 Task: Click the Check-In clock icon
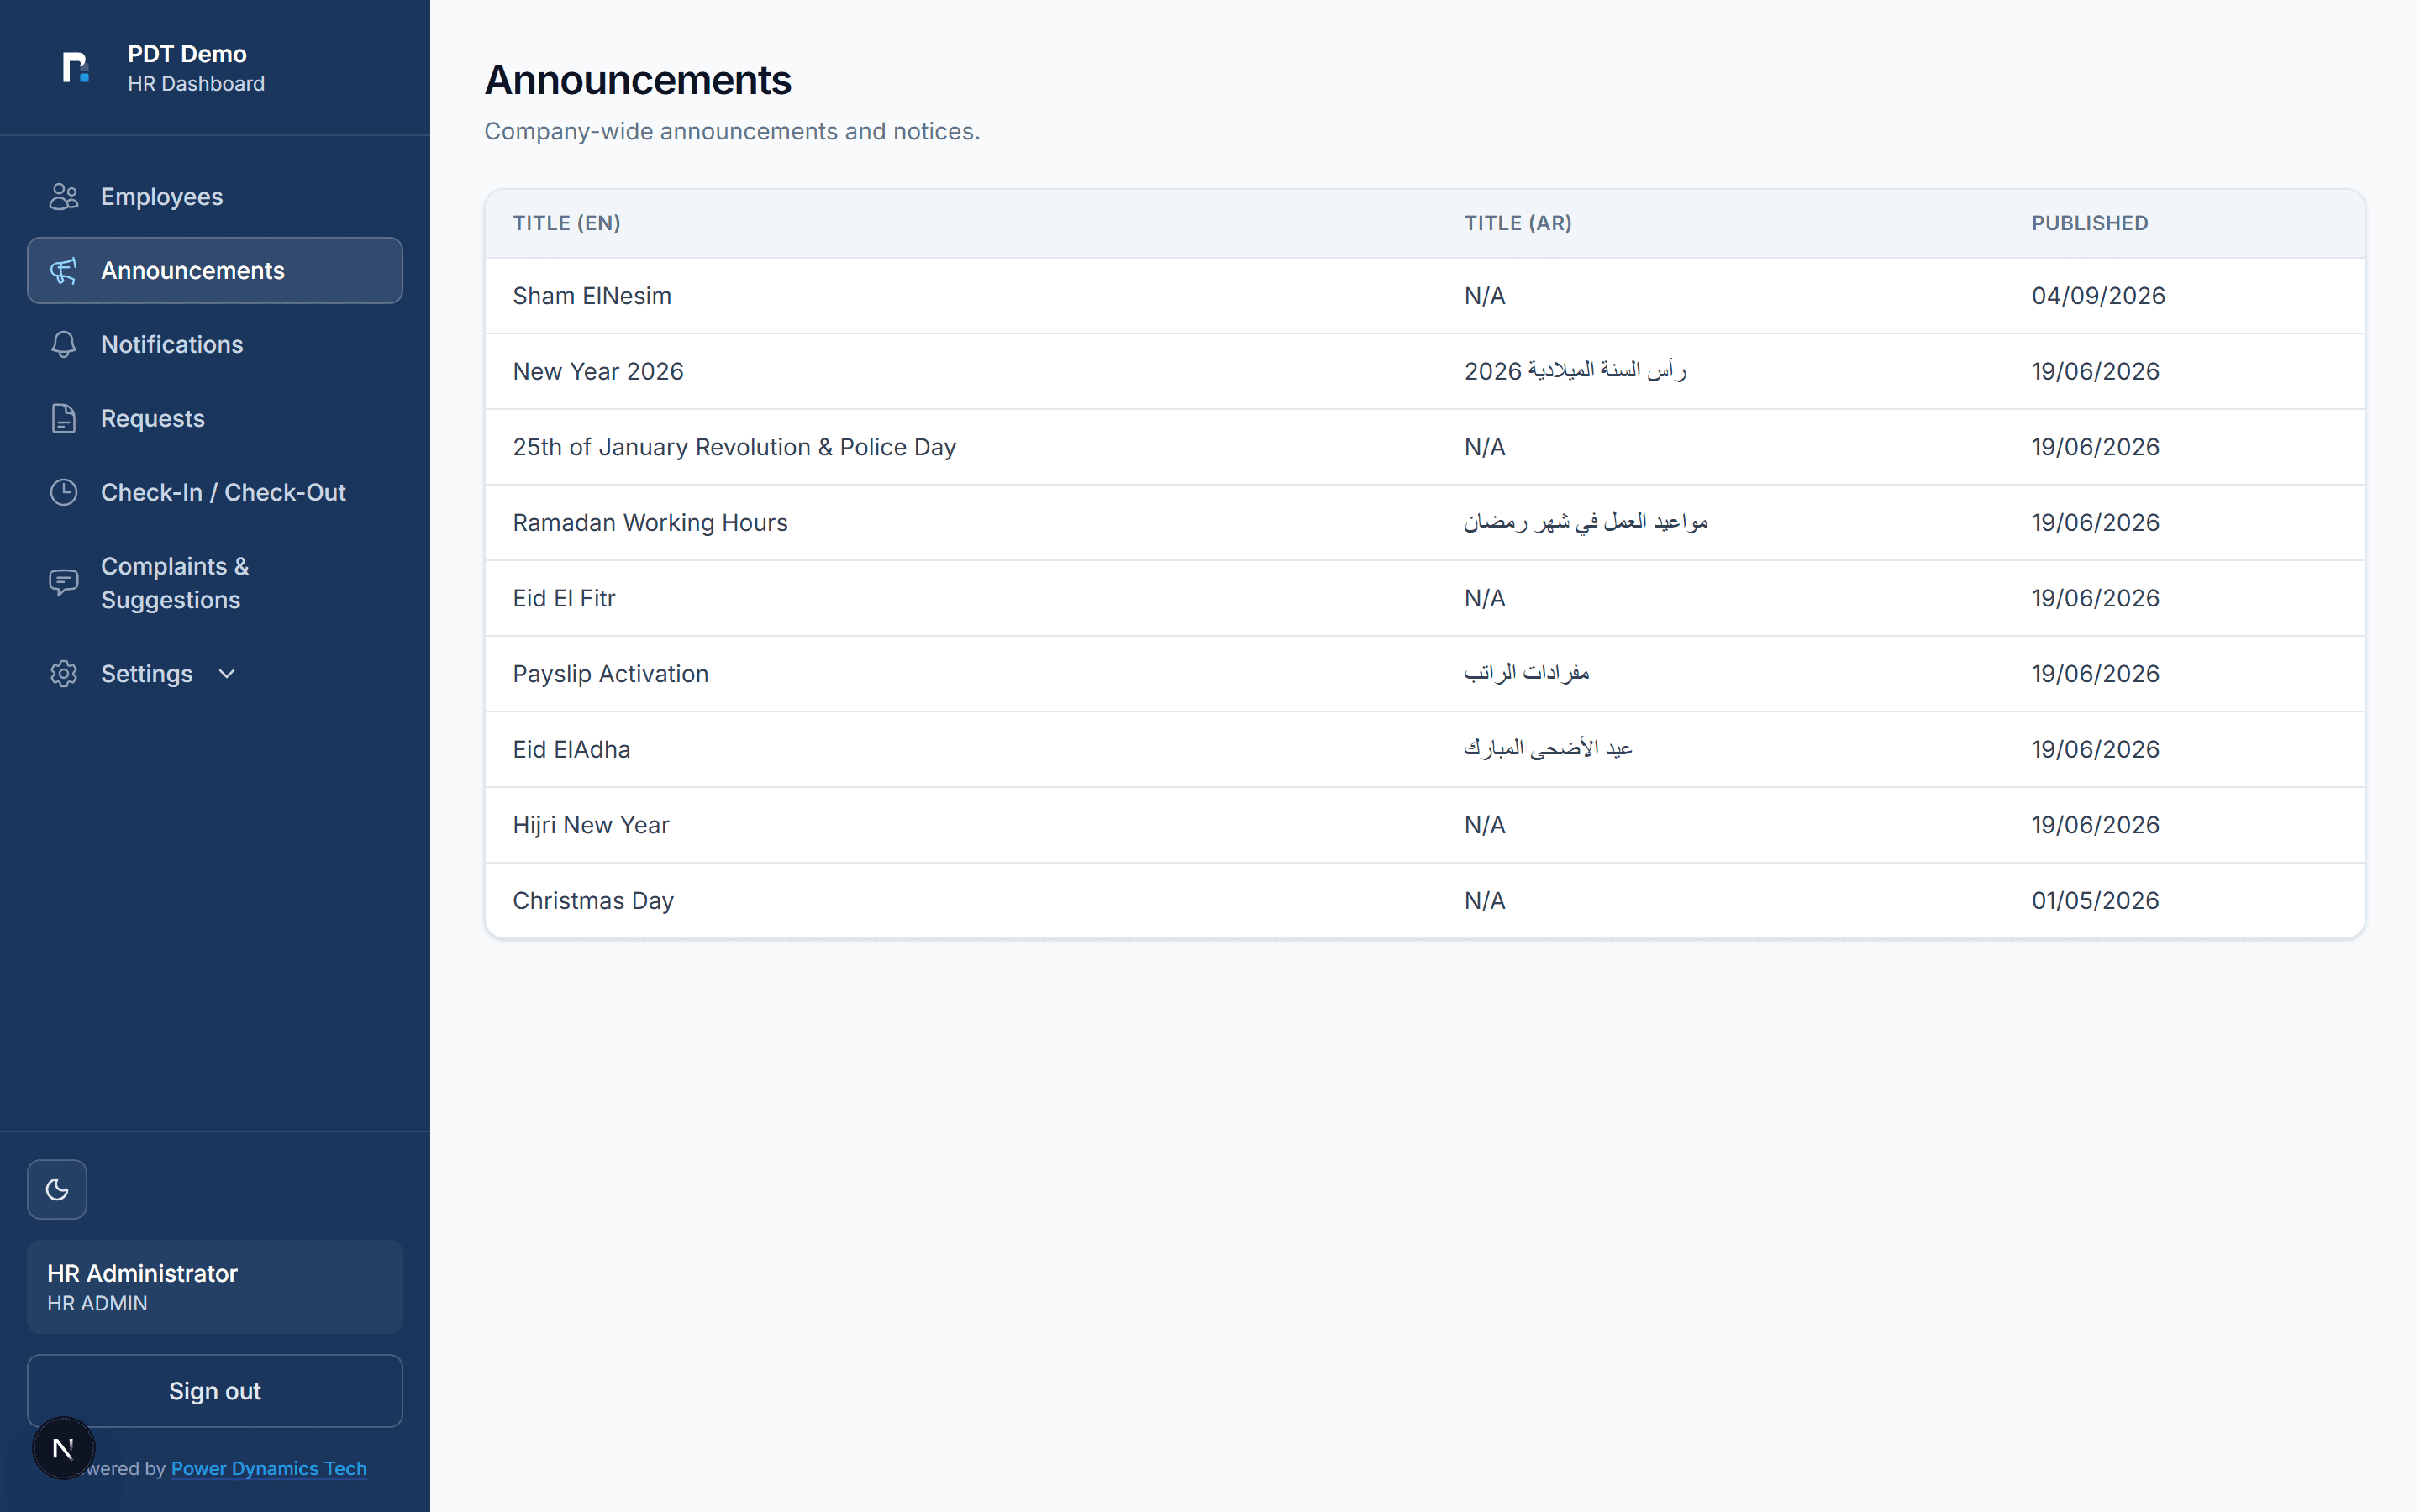click(x=64, y=493)
